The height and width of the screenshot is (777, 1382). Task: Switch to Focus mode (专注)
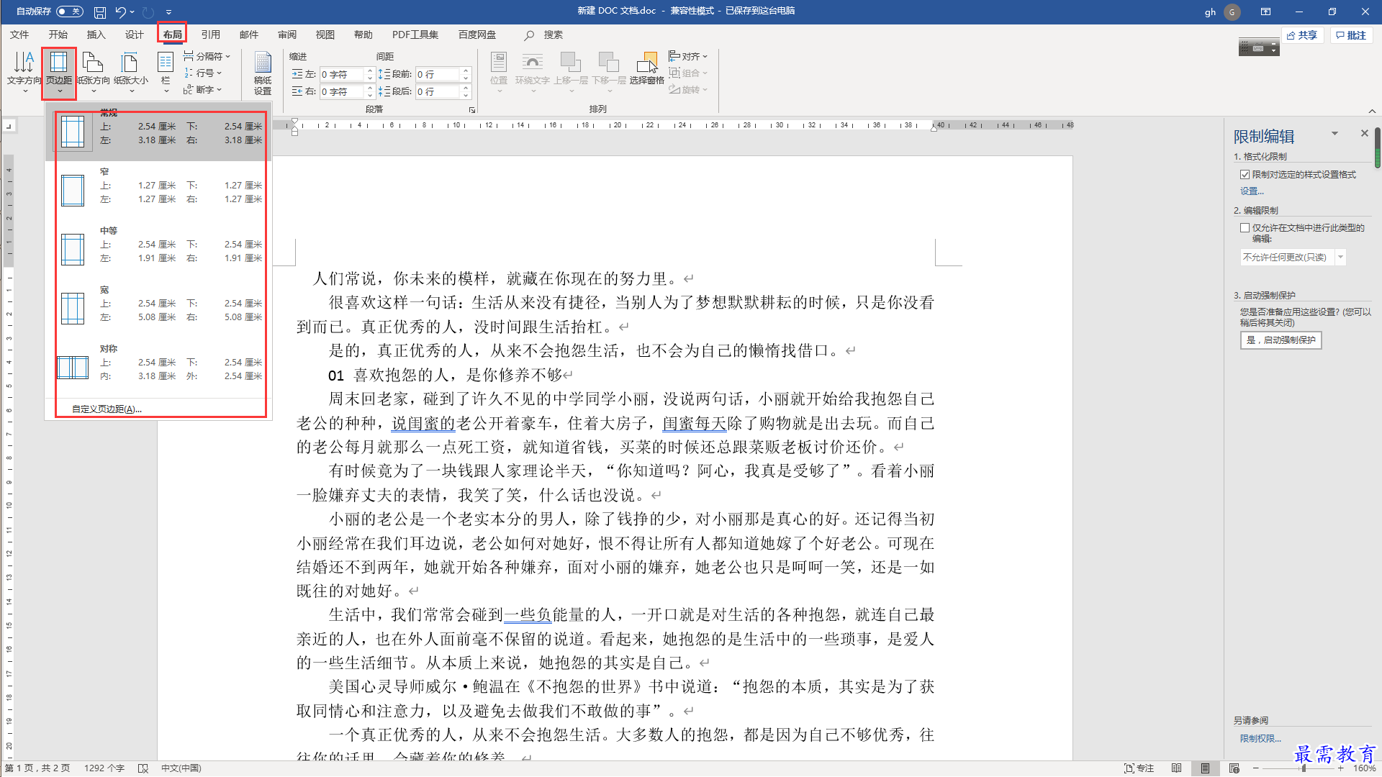click(x=1139, y=768)
